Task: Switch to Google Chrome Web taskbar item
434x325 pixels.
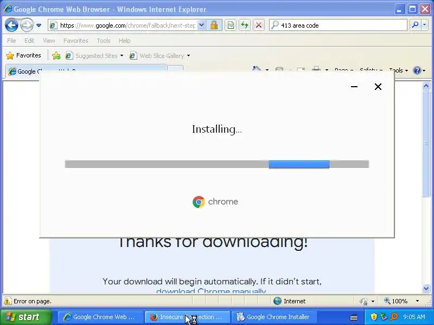Action: tap(100, 317)
